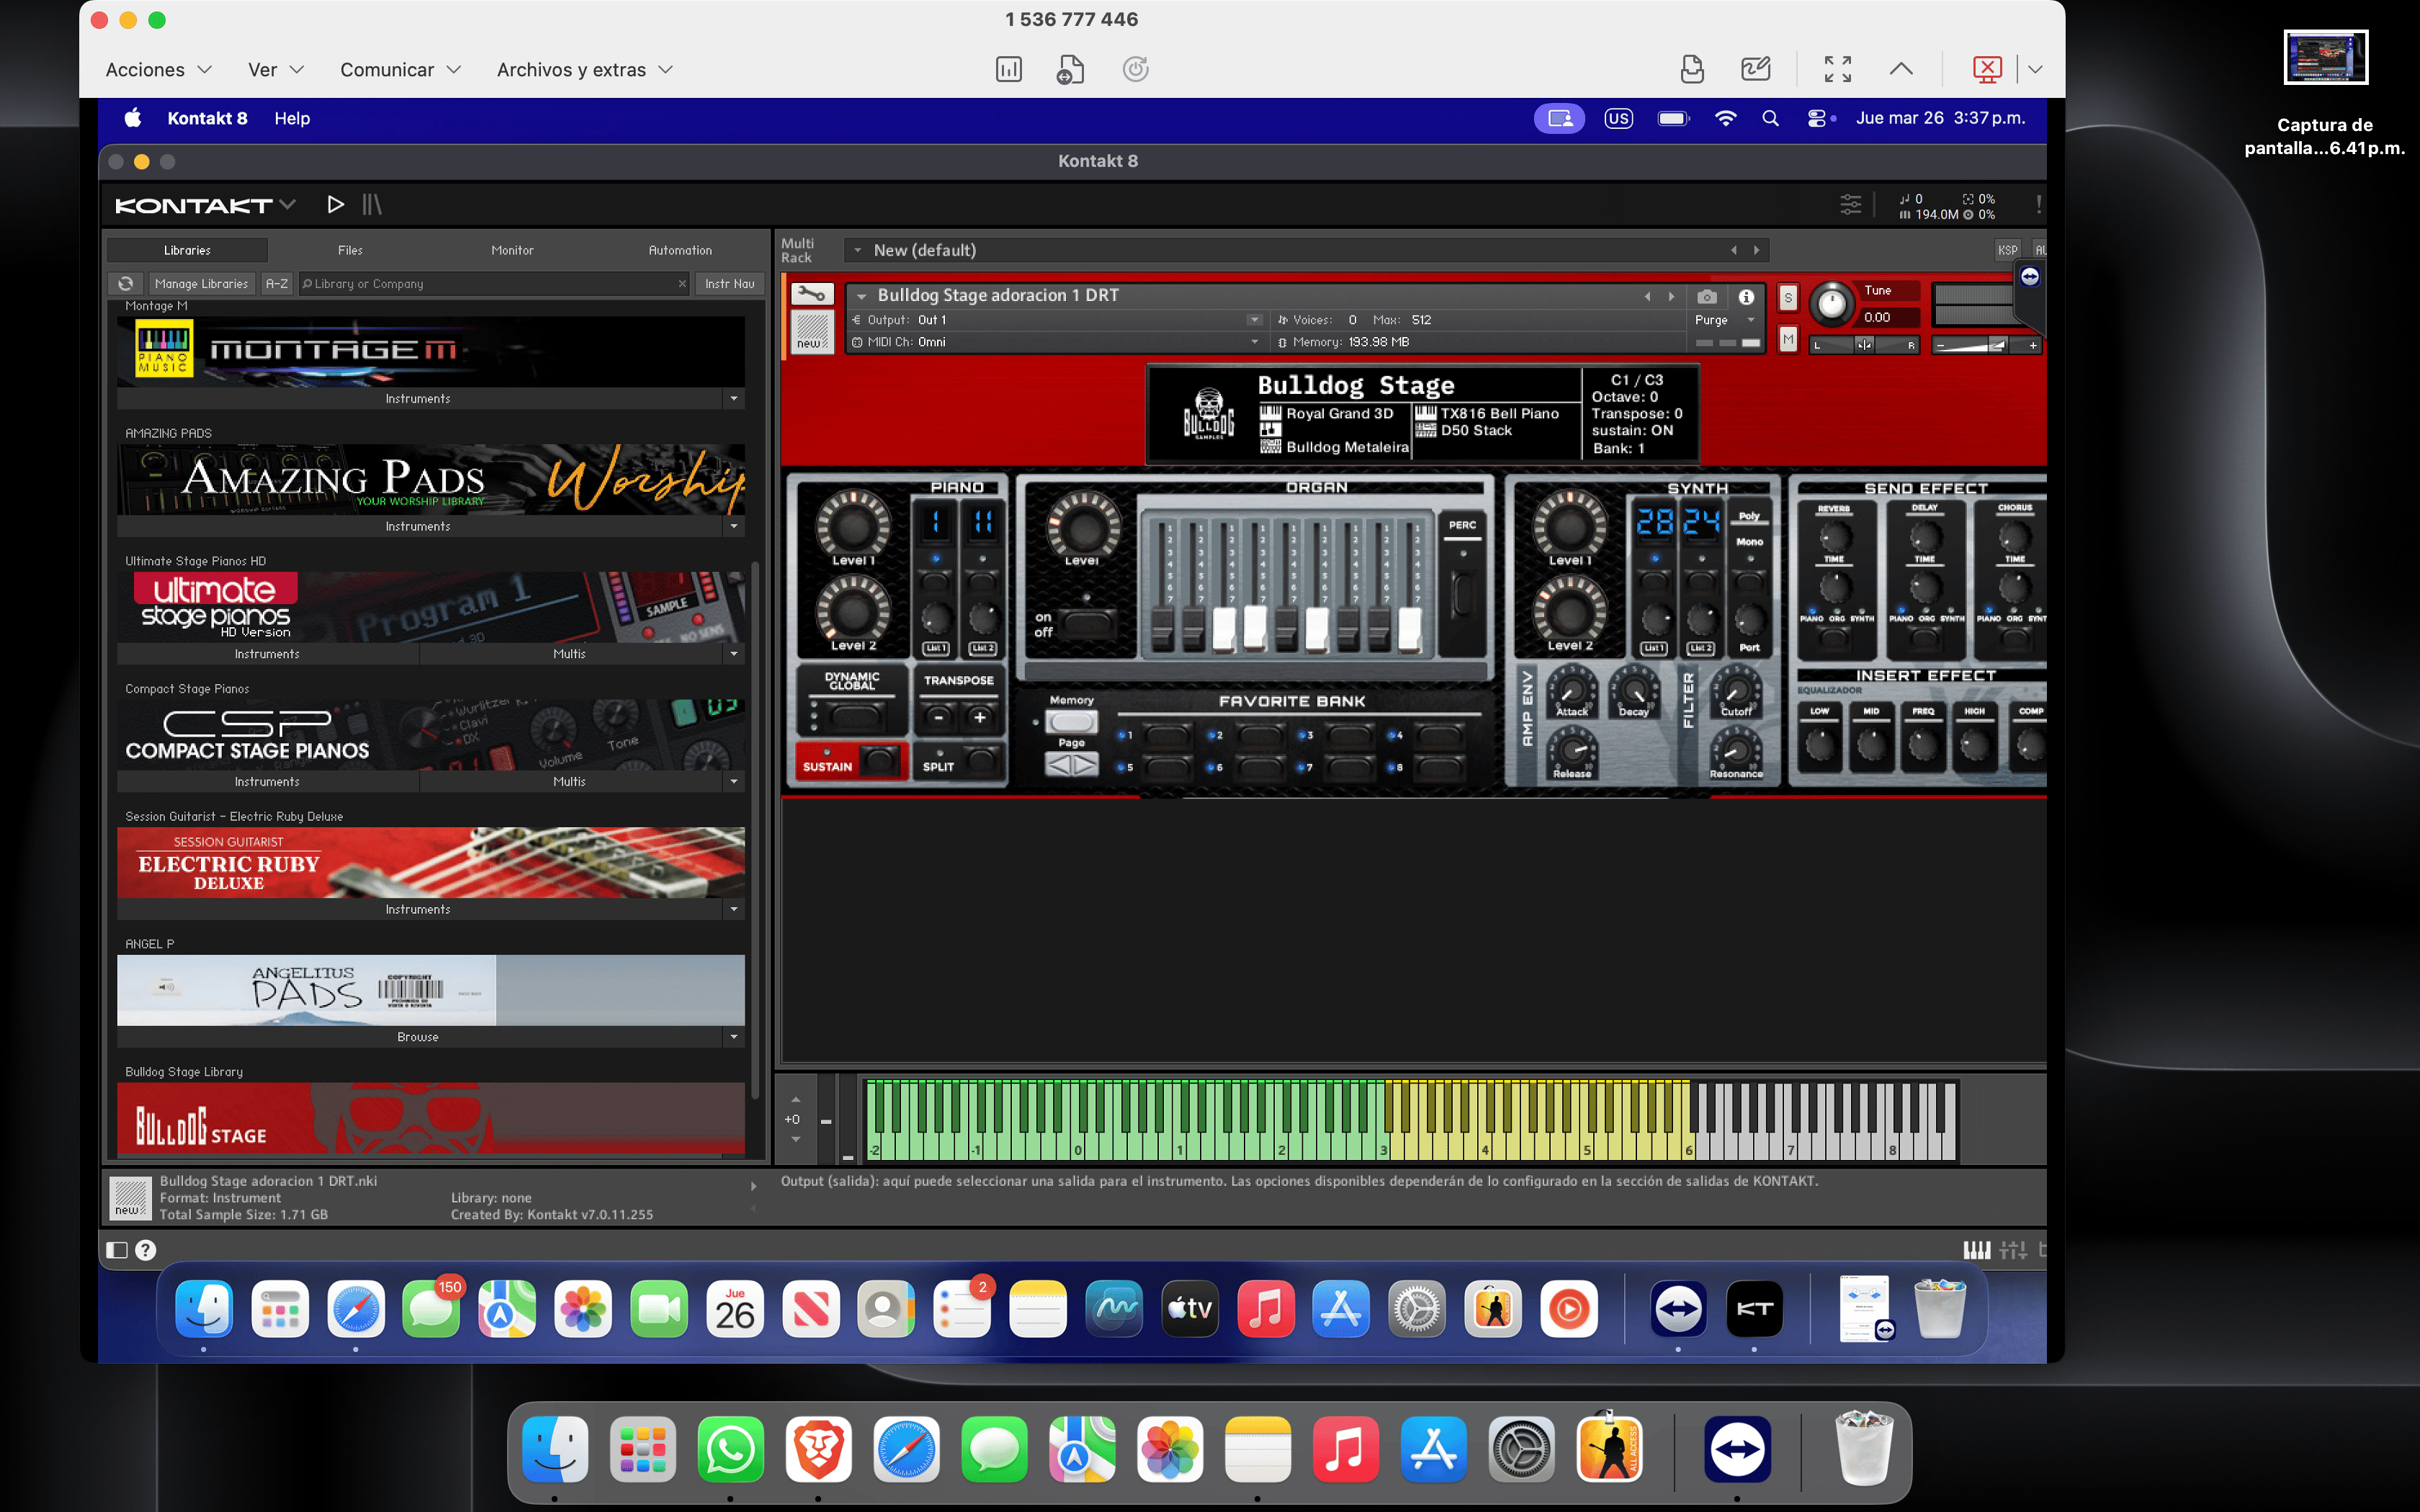This screenshot has height=1512, width=2420.
Task: Open the Acciones menu
Action: (x=158, y=69)
